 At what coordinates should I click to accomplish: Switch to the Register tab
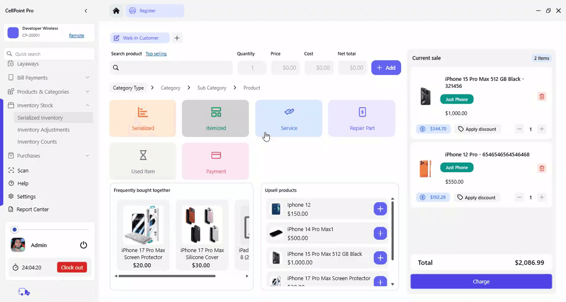[x=155, y=11]
